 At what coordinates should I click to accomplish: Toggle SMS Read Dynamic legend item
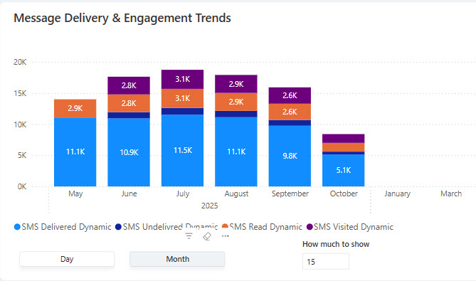point(263,227)
